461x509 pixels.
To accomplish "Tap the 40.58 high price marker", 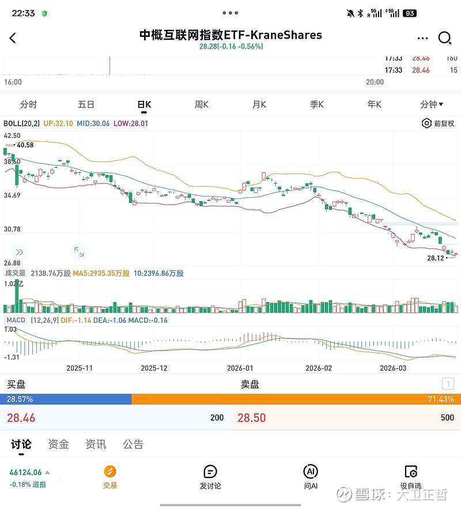I will (x=25, y=145).
